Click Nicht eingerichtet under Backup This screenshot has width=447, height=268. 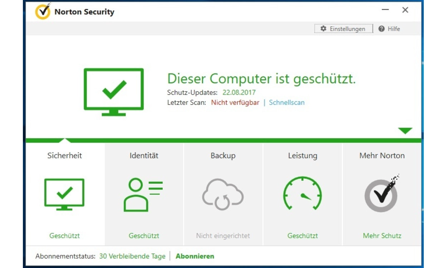(223, 236)
